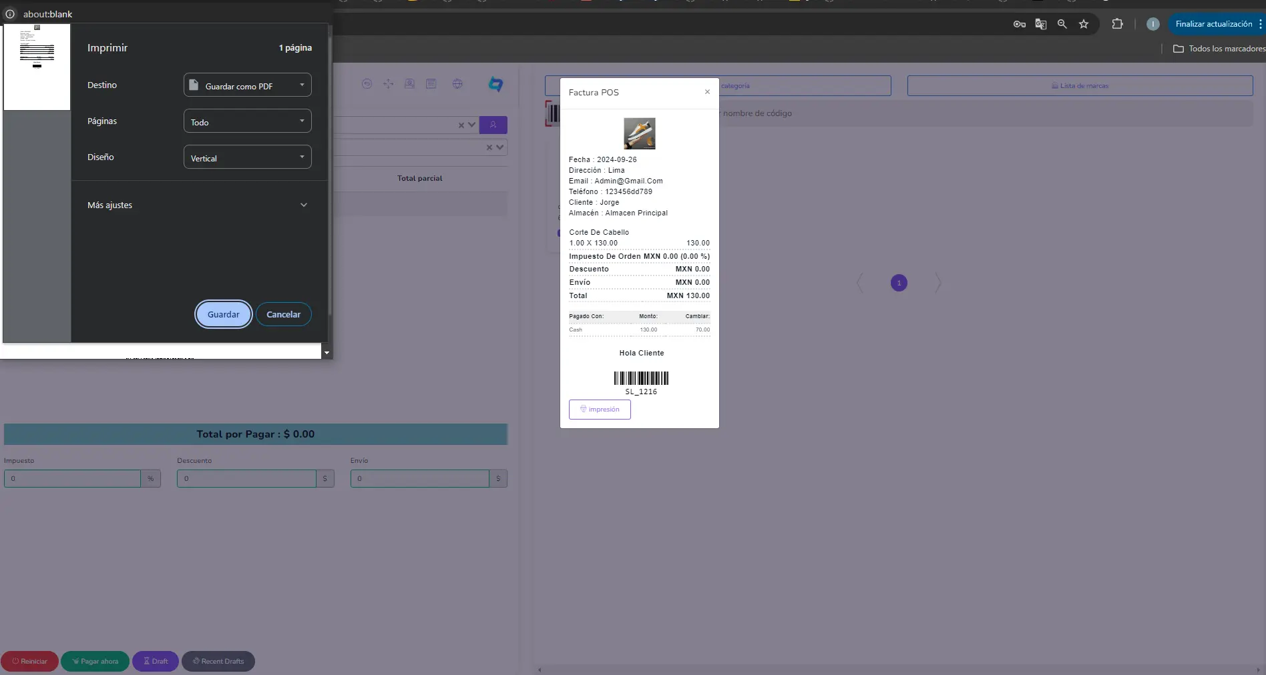The image size is (1266, 675).
Task: Open the browser extensions puzzle icon
Action: point(1117,24)
